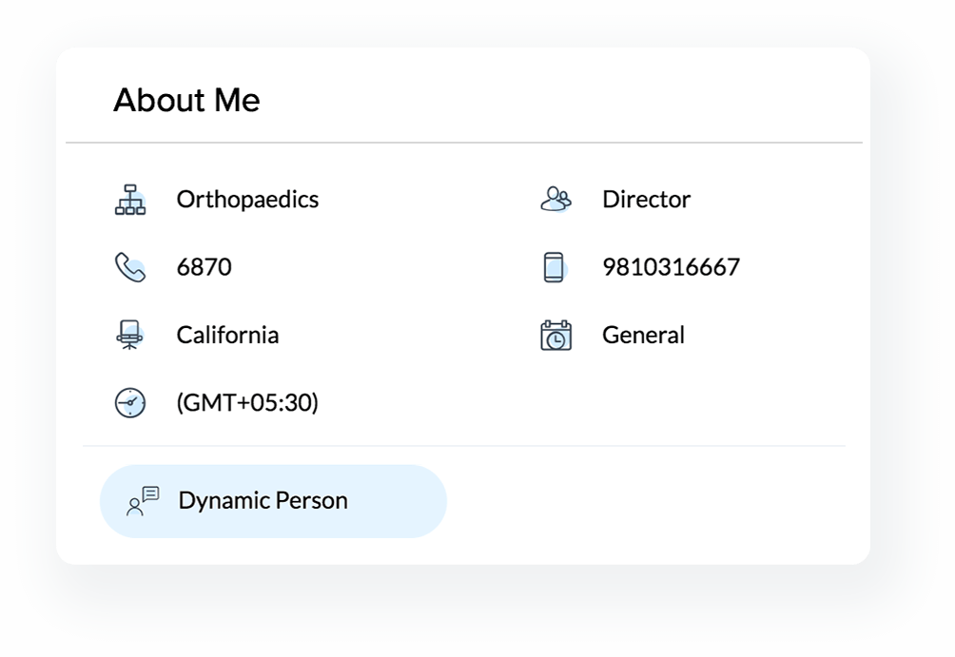Click the office chair icon beside California

[129, 336]
